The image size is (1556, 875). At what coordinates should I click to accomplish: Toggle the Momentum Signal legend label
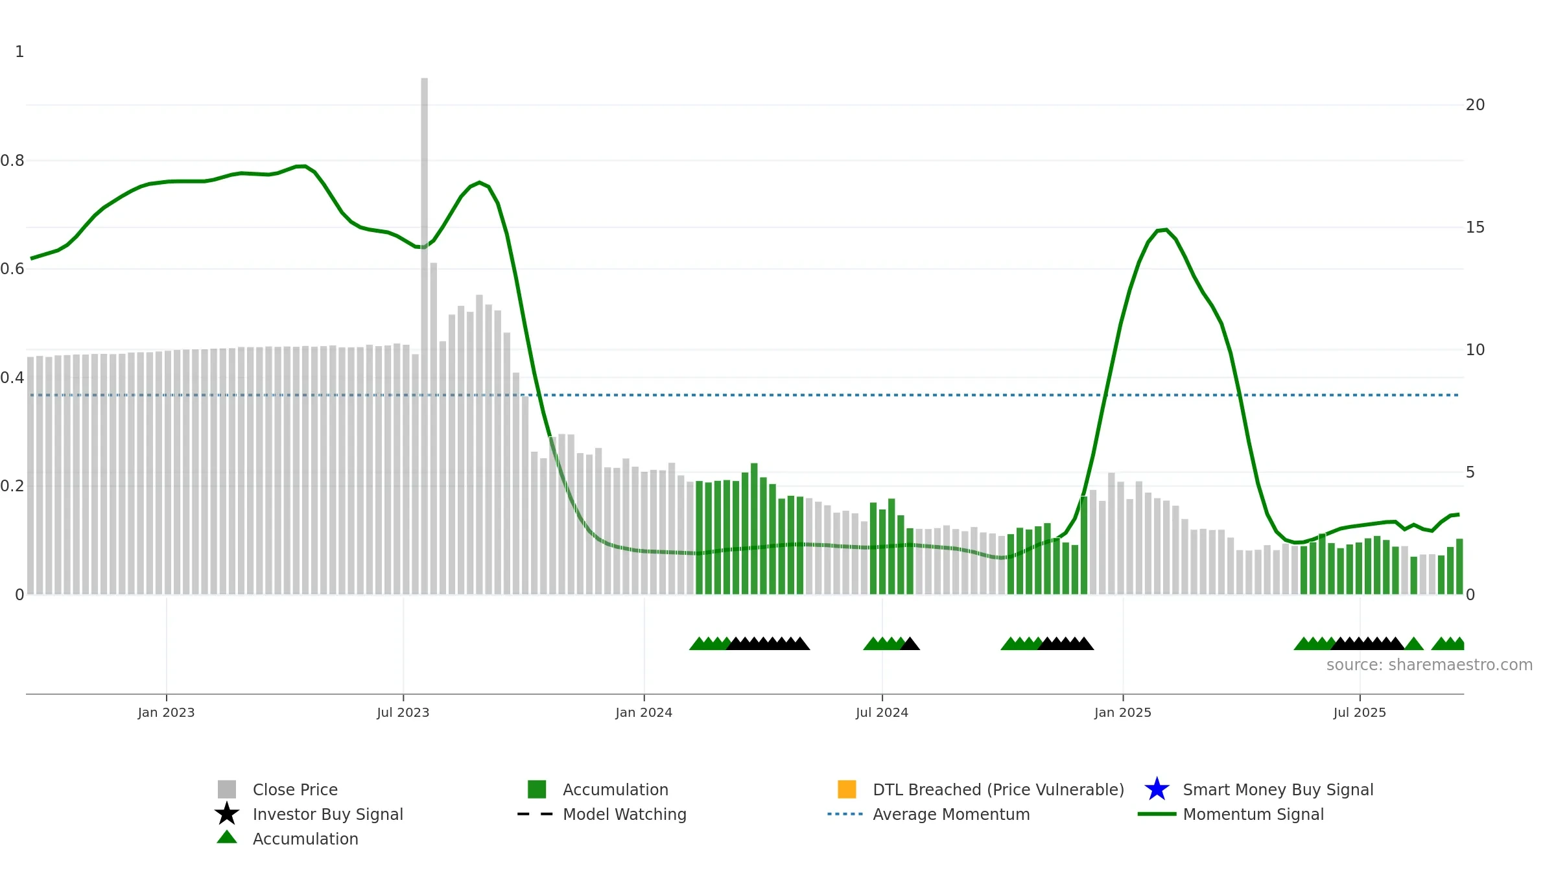click(1253, 814)
